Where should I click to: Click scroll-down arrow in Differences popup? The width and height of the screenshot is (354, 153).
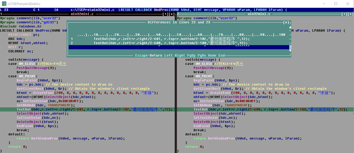[x=290, y=51]
